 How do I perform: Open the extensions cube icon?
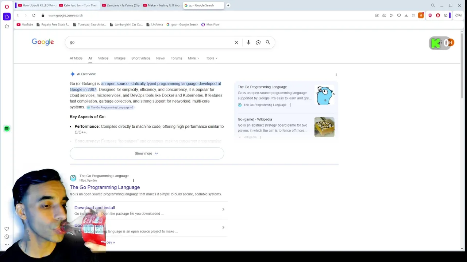(x=445, y=15)
